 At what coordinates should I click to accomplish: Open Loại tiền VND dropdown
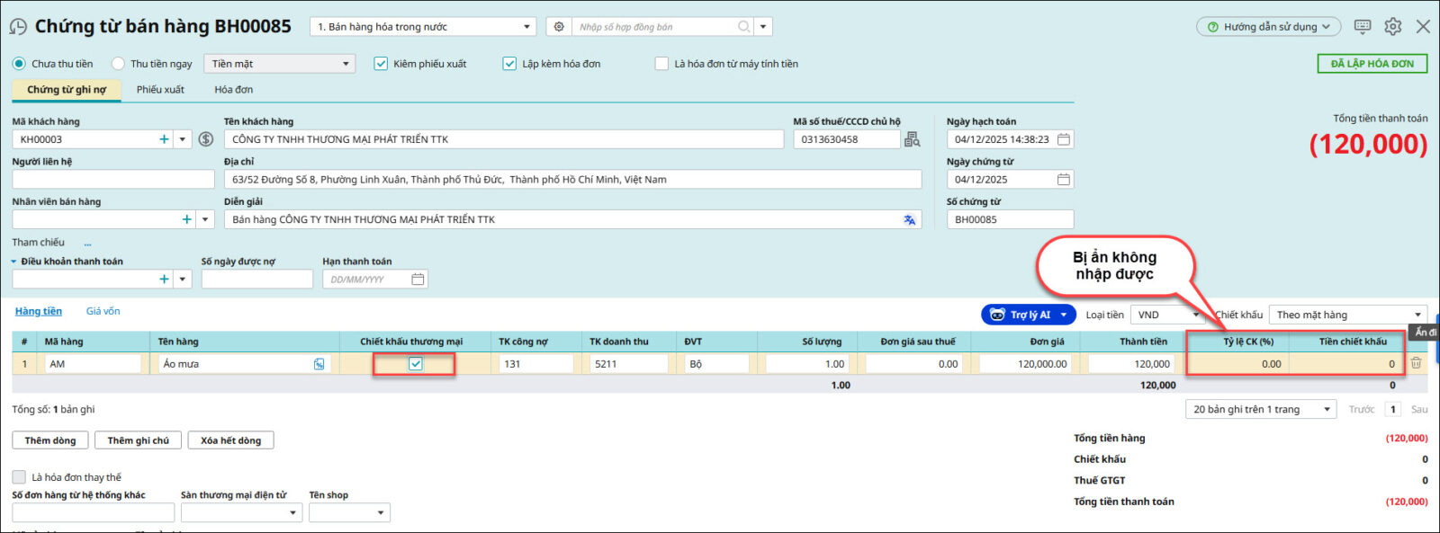click(x=1168, y=315)
